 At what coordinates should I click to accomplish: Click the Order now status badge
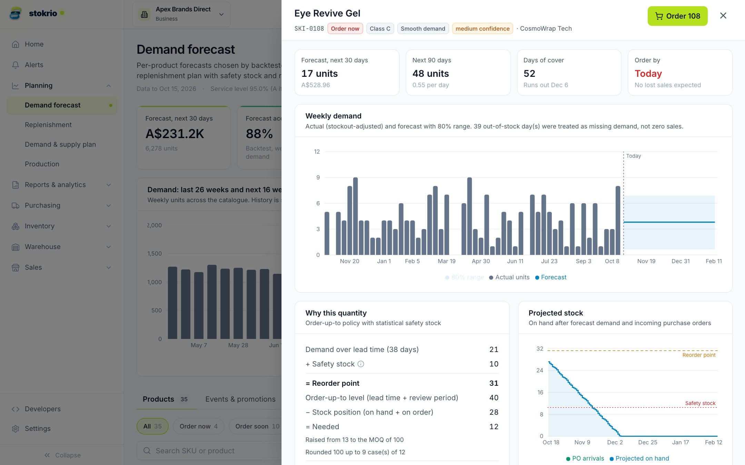pos(345,29)
